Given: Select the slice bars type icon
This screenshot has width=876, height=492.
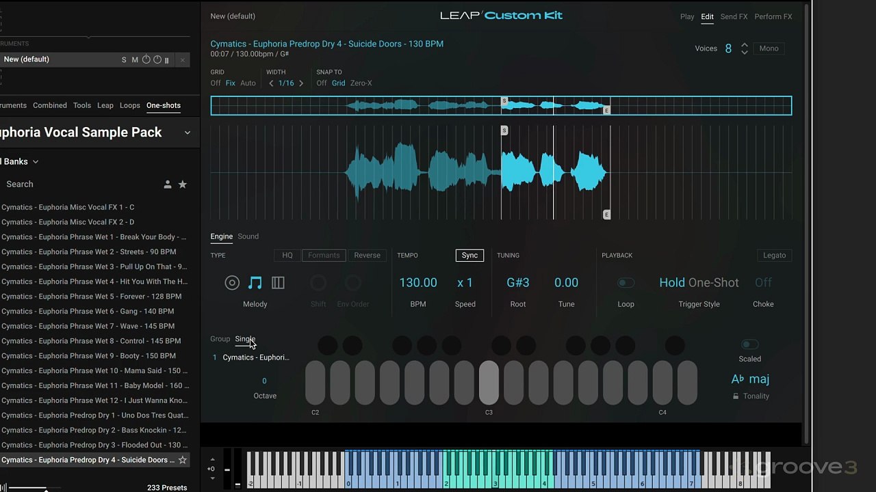Looking at the screenshot, I should pyautogui.click(x=278, y=283).
